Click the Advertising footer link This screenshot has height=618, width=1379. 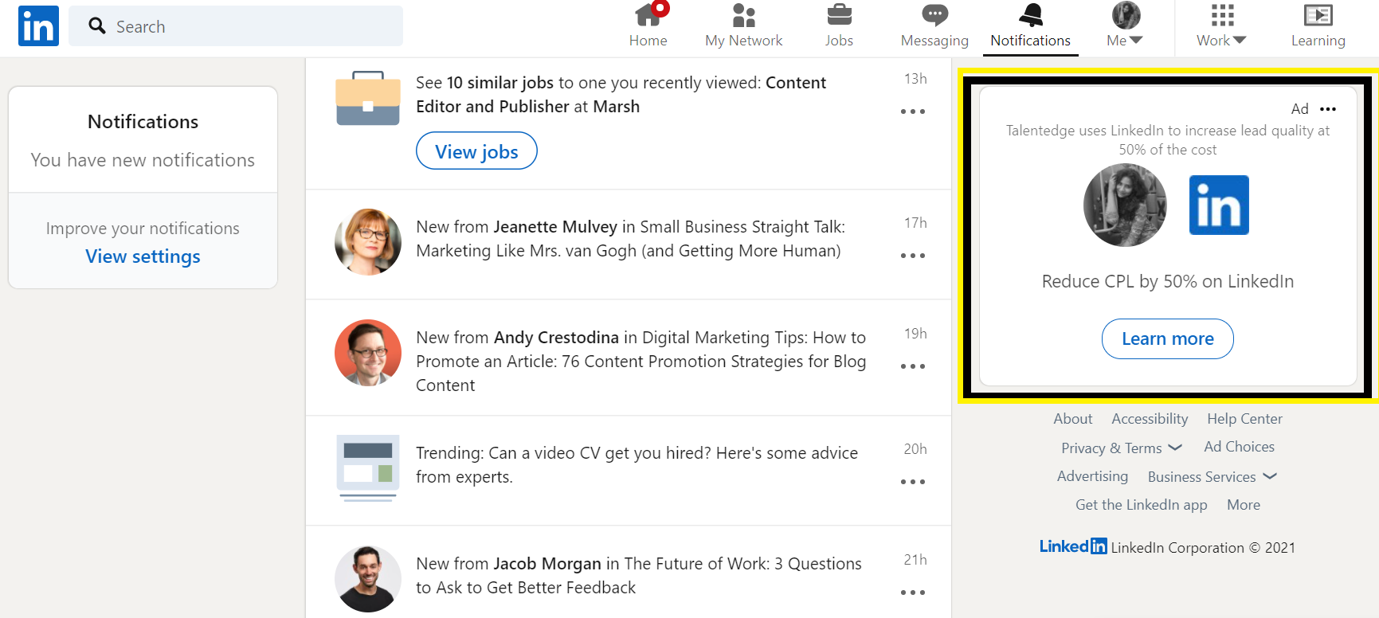1092,476
